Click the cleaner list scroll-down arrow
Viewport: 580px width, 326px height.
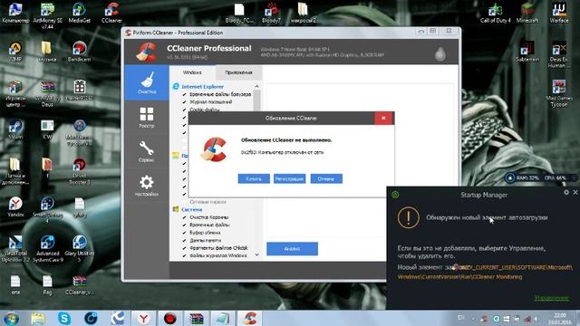(x=256, y=255)
